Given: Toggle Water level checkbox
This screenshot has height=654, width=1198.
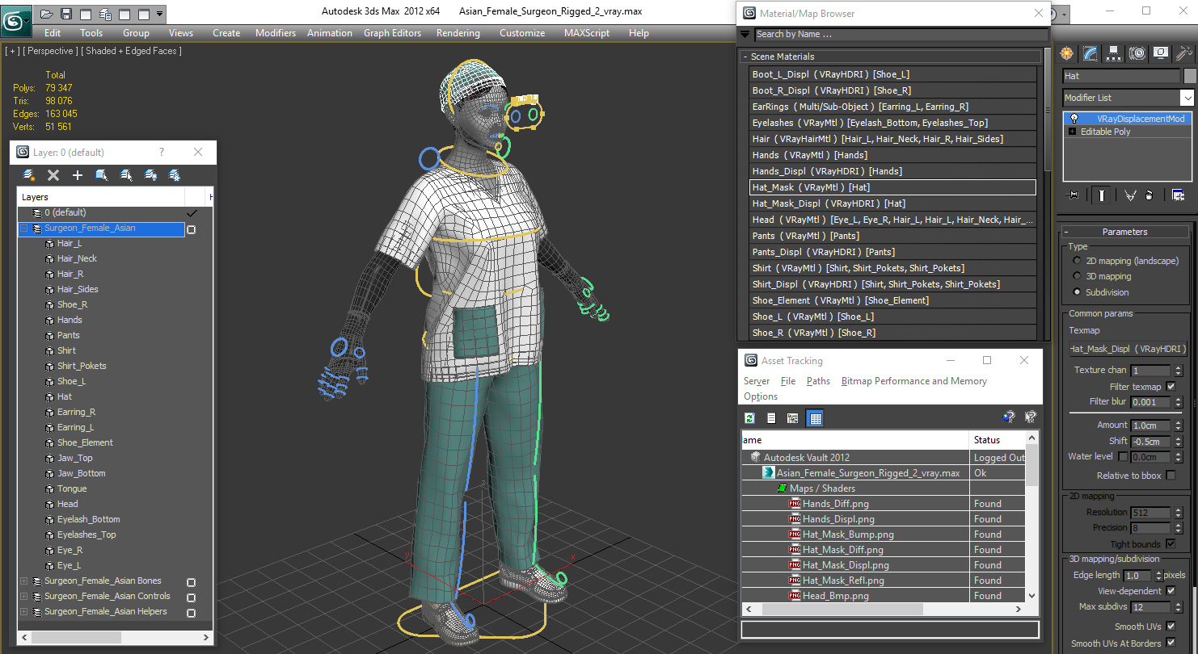Looking at the screenshot, I should [x=1122, y=456].
